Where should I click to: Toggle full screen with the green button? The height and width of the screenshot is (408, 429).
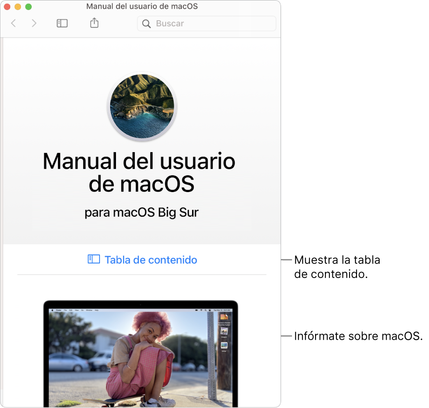pos(28,7)
